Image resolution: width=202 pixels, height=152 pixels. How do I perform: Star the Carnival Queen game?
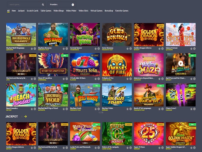(x=95, y=48)
